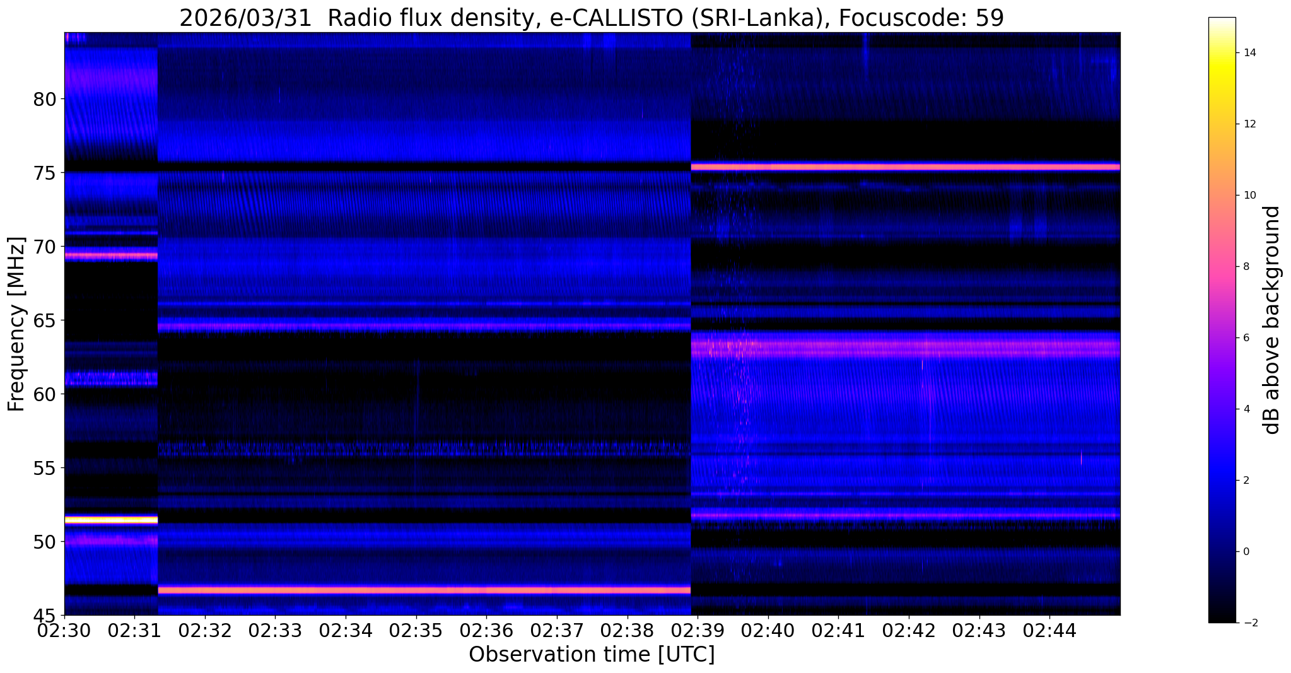Viewport: 1291px width, 673px height.
Task: Click the colorbar tick label 6
Action: click(x=1246, y=338)
